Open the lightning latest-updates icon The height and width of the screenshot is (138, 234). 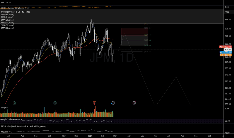point(113,103)
